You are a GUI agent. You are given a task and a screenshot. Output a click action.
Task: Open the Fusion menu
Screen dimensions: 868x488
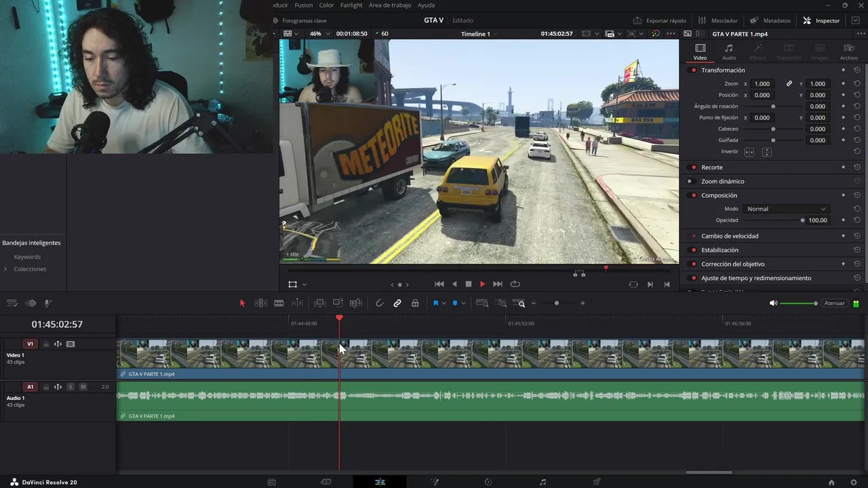(303, 5)
